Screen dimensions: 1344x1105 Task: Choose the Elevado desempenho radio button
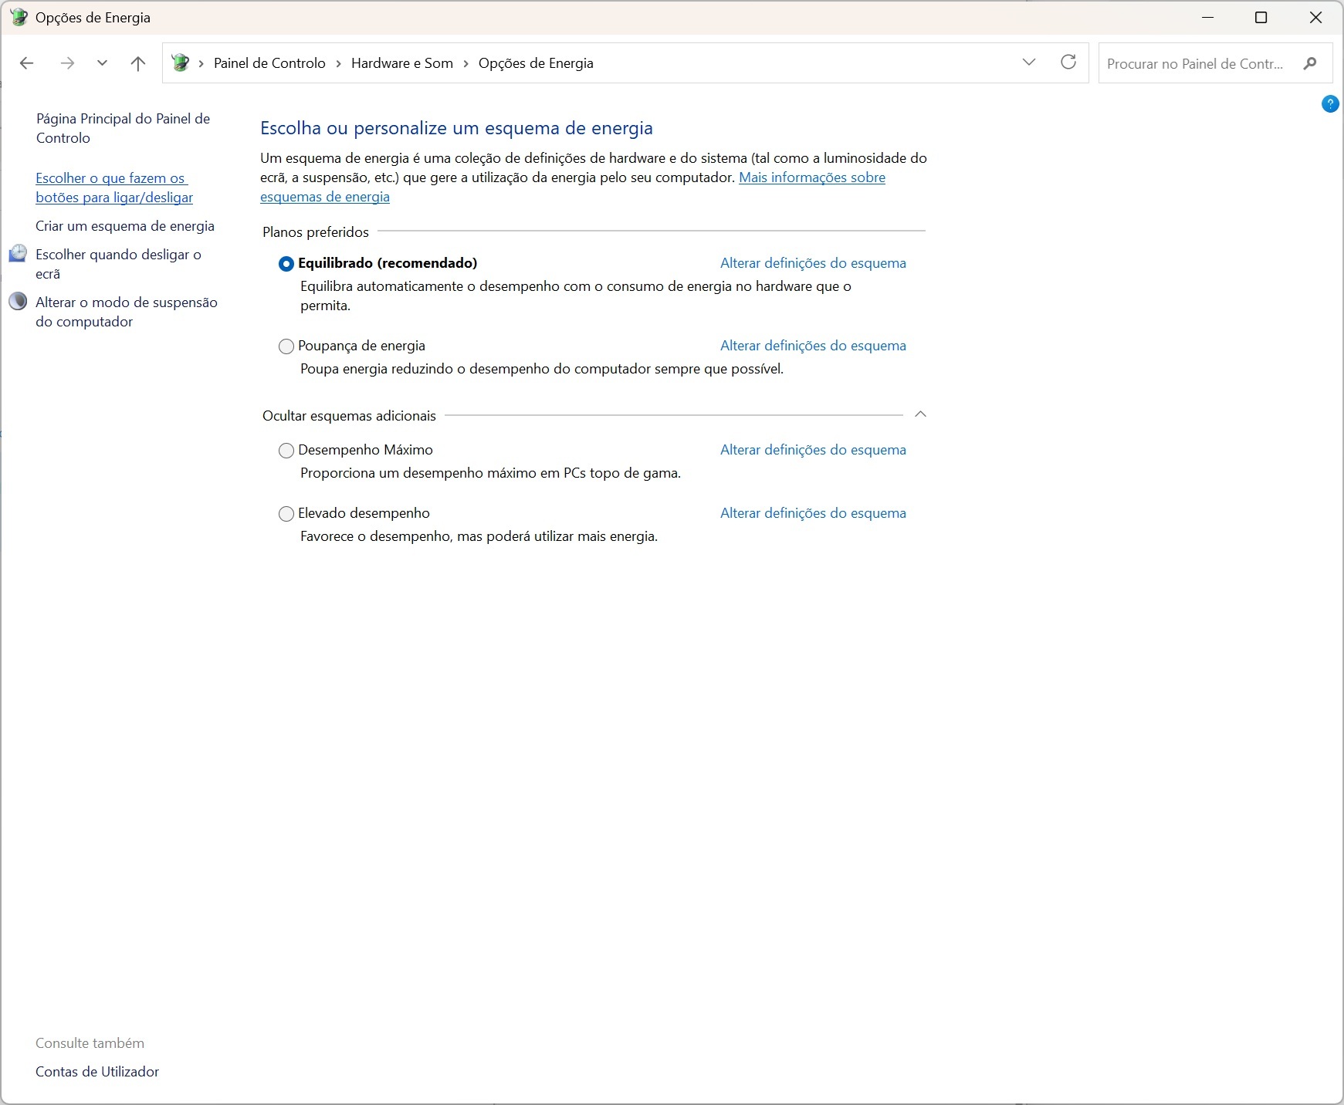pyautogui.click(x=286, y=514)
